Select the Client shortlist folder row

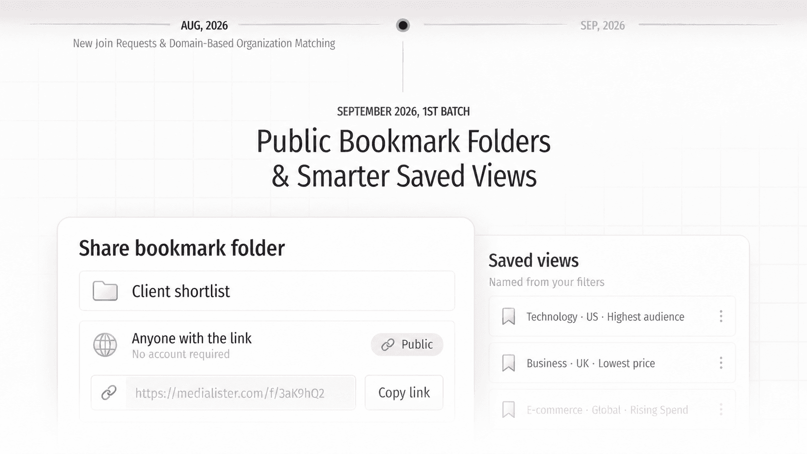pos(267,291)
